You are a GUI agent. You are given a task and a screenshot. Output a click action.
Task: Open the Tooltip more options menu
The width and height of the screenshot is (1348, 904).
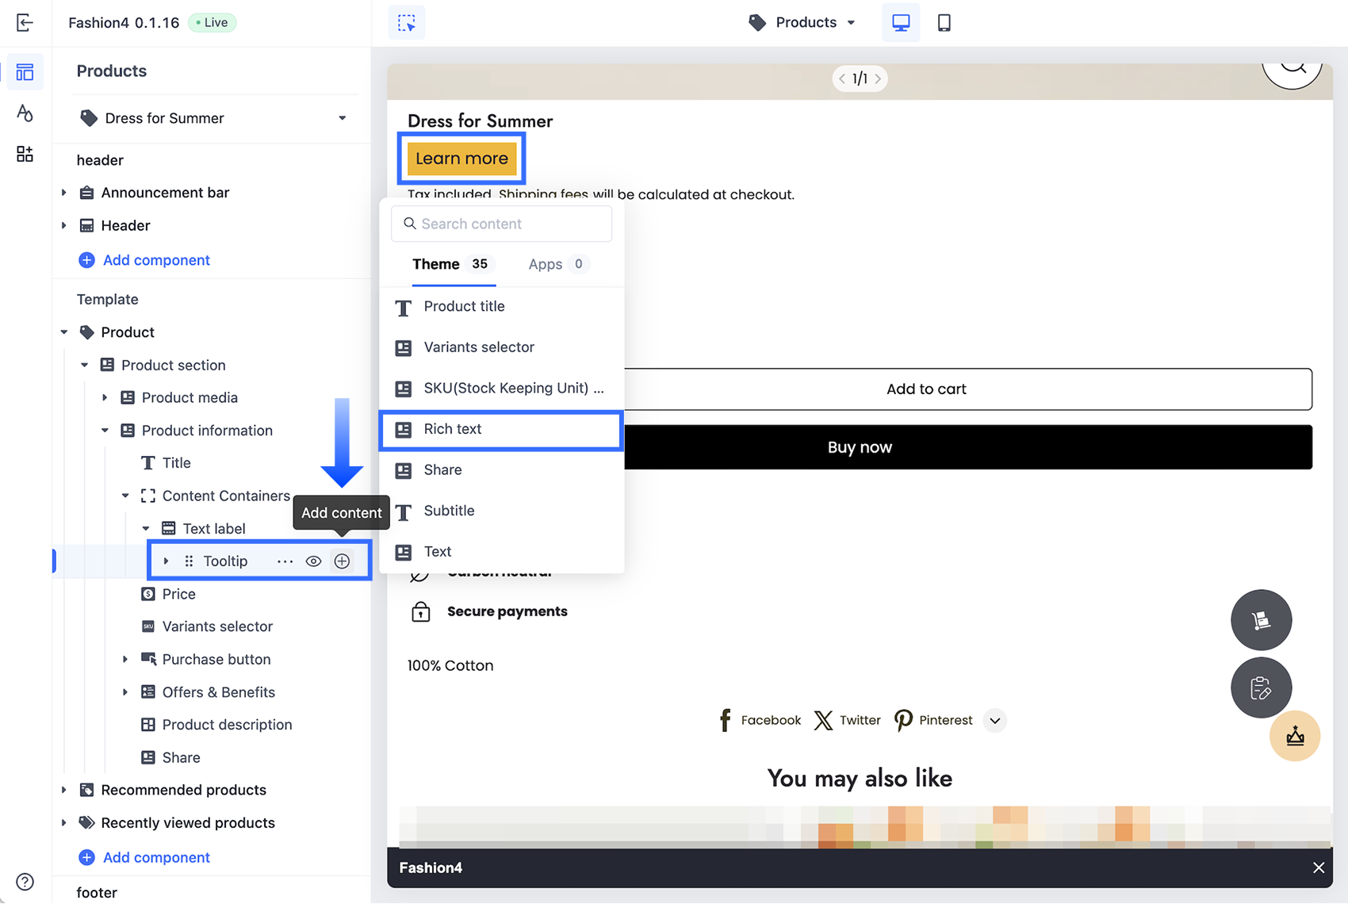point(285,561)
